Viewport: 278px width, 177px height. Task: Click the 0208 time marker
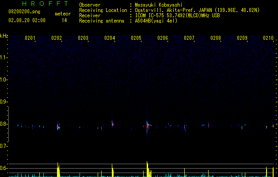(x=216, y=38)
